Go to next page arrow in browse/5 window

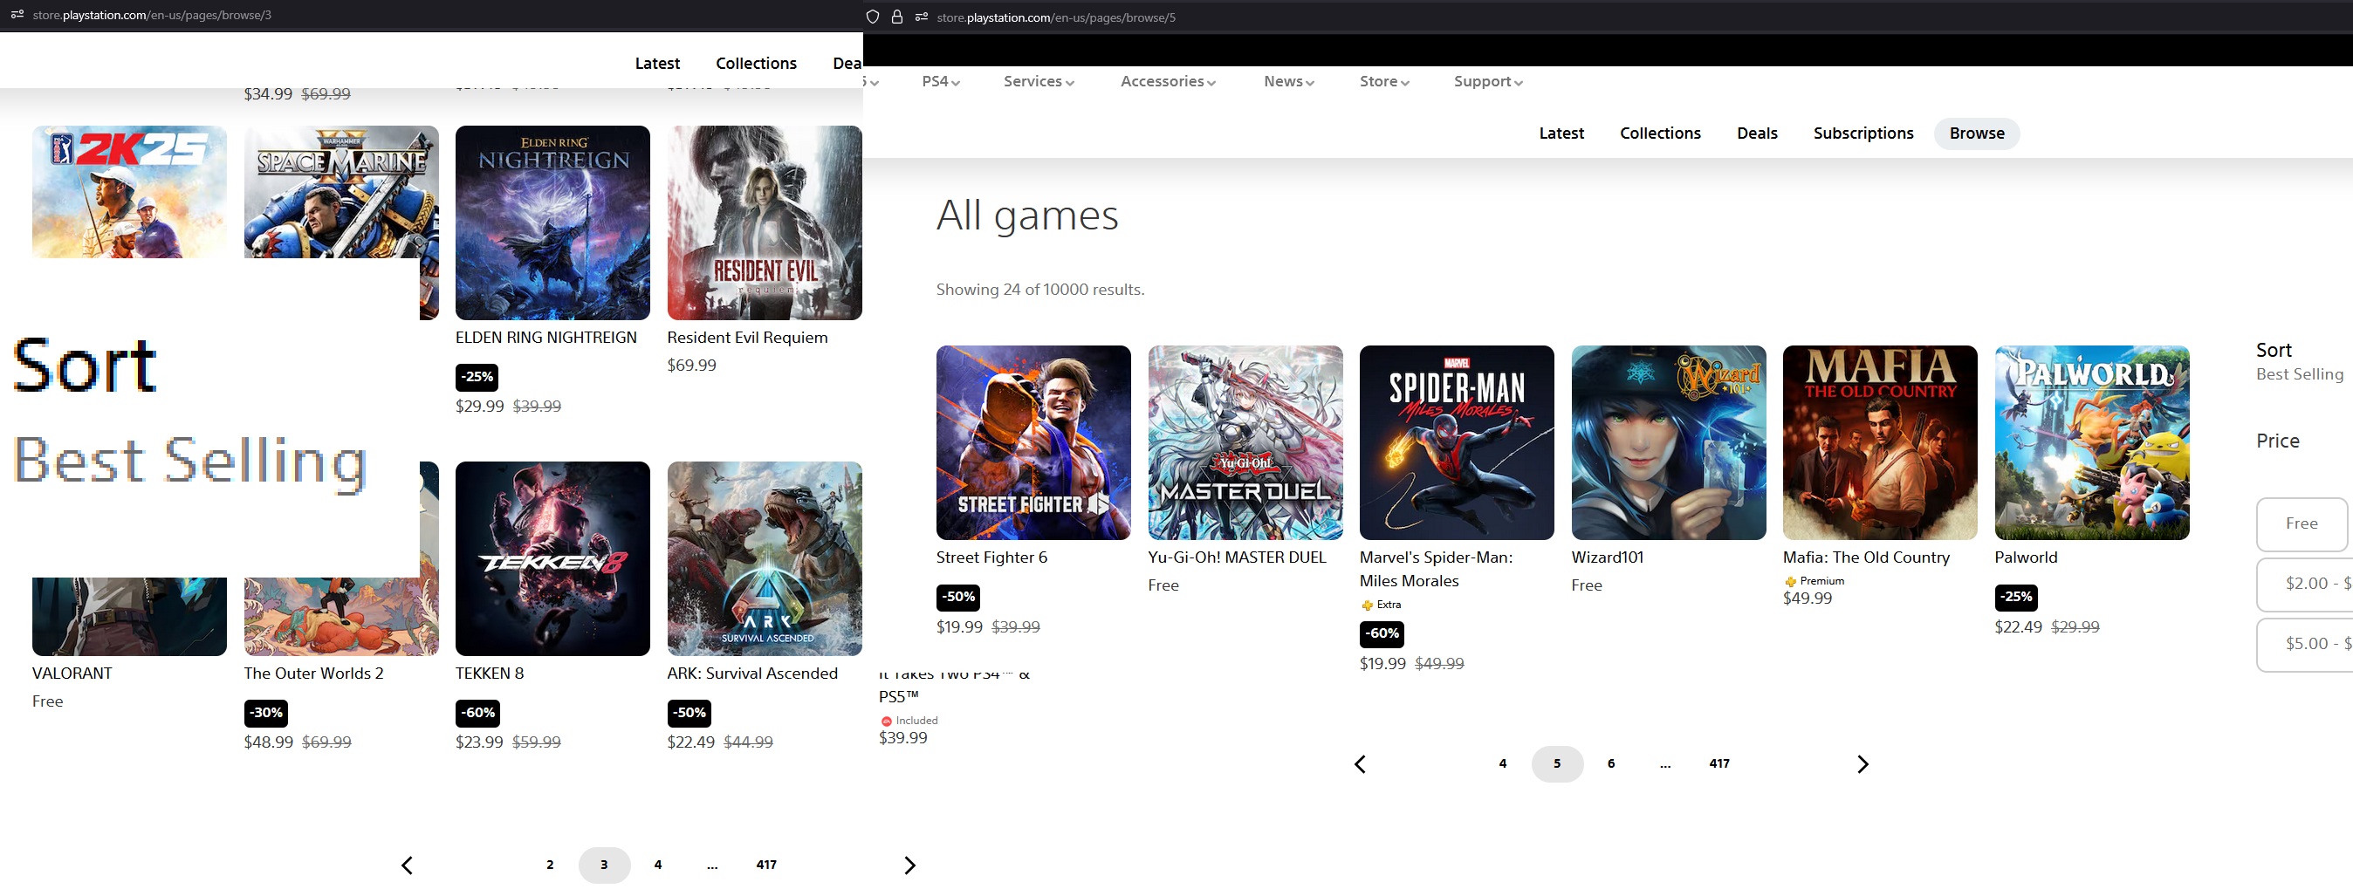point(1863,764)
